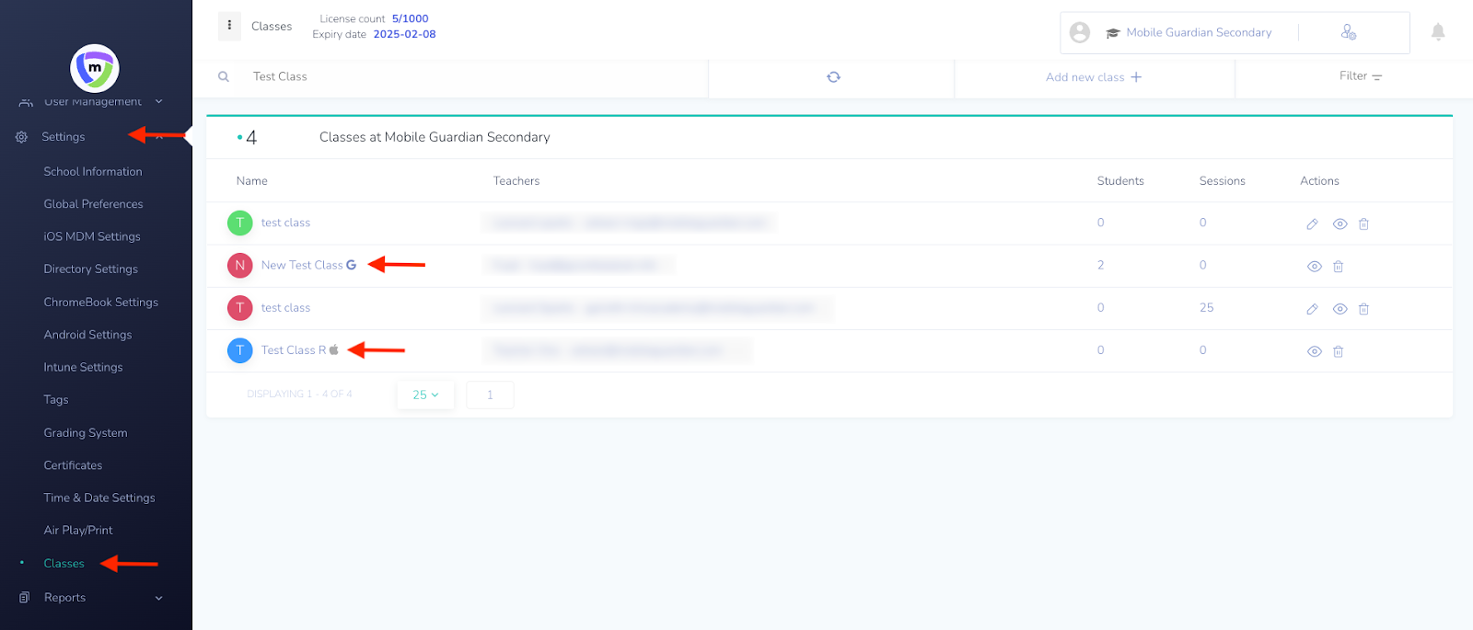Open the Grading System page
This screenshot has width=1473, height=630.
click(86, 433)
